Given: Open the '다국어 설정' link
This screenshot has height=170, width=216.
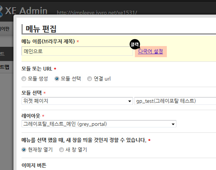Looking at the screenshot, I should pyautogui.click(x=150, y=51).
